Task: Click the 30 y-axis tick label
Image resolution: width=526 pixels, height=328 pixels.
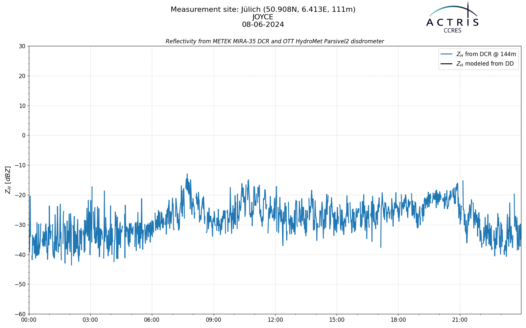Action: coord(22,46)
